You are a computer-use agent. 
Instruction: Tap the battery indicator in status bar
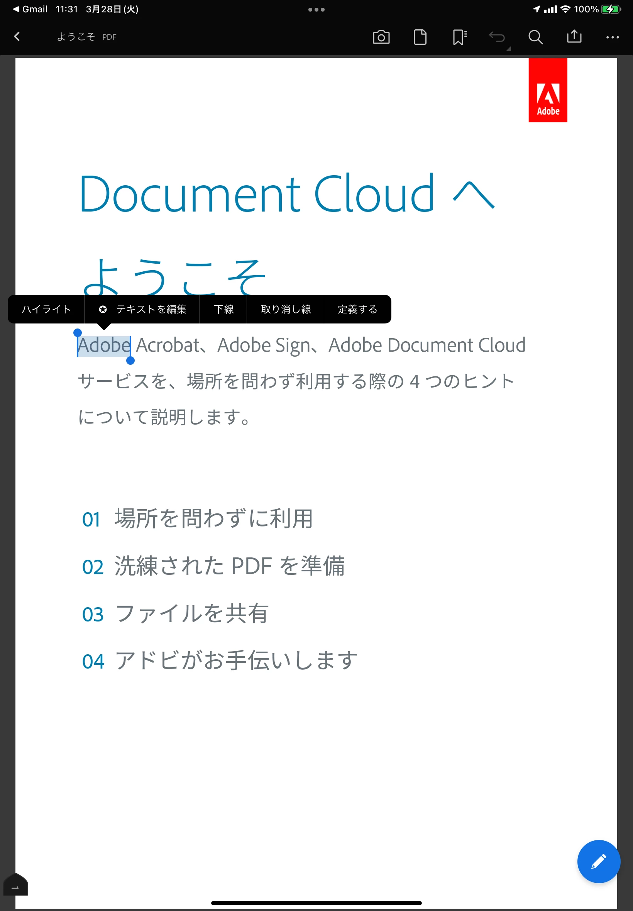point(611,9)
